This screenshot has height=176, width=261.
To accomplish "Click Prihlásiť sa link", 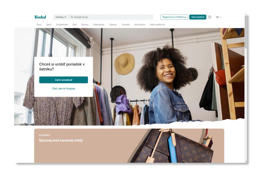I will point(181,17).
